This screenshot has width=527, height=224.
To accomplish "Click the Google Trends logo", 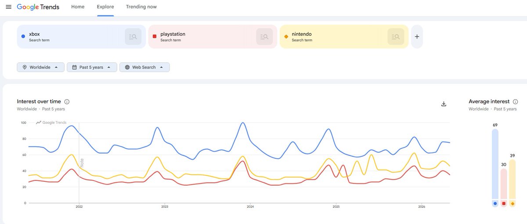I will [38, 7].
